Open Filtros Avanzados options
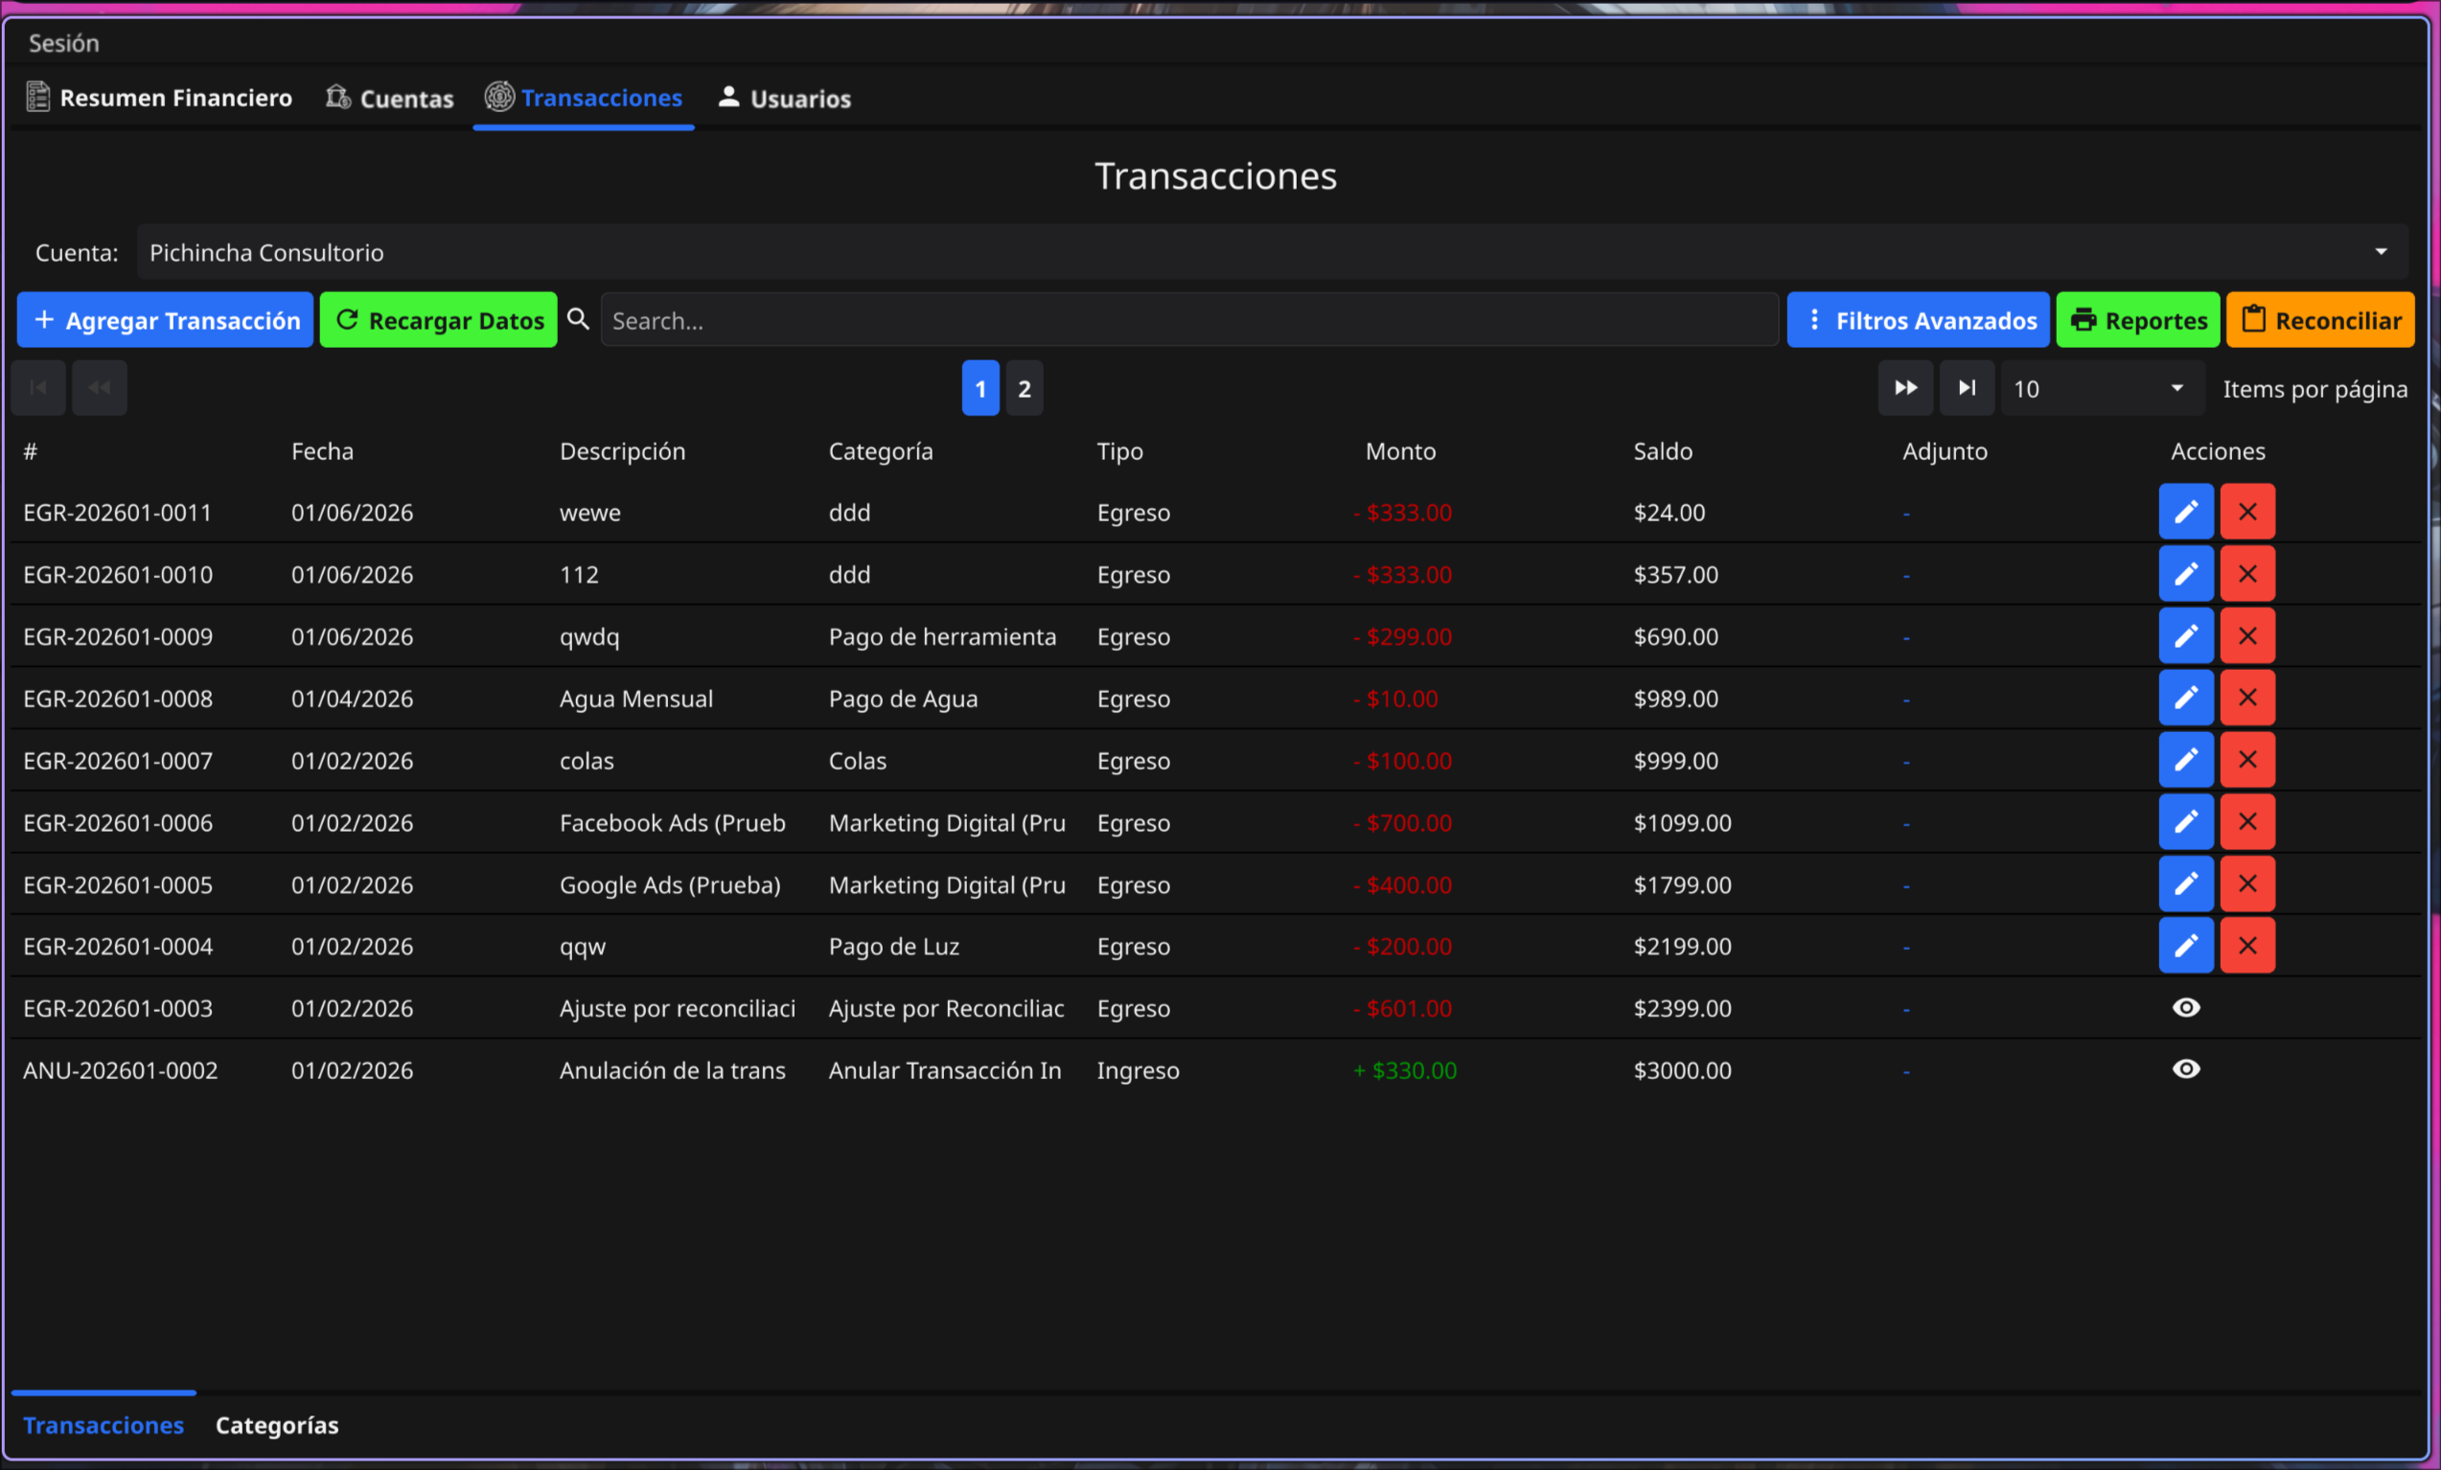Screen dimensions: 2441x1470 point(1917,320)
